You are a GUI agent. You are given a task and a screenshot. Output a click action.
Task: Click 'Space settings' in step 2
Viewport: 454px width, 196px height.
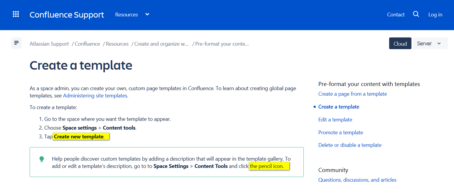[x=80, y=128]
